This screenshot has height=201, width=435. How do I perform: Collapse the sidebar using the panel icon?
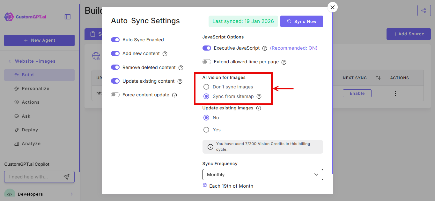[x=68, y=17]
